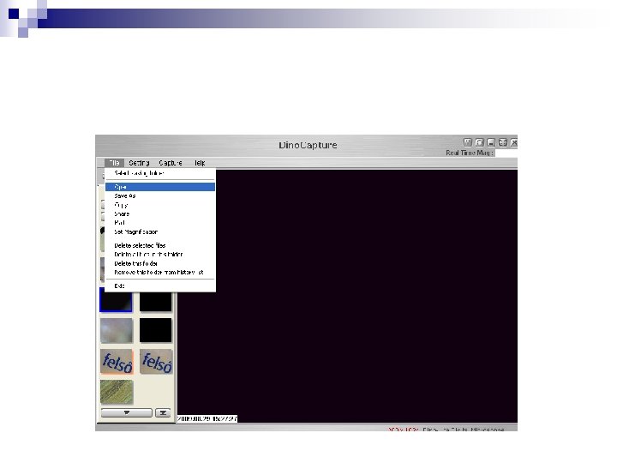
Task: Click the jump-to-end arrow button below the thumbnails
Action: coord(163,412)
